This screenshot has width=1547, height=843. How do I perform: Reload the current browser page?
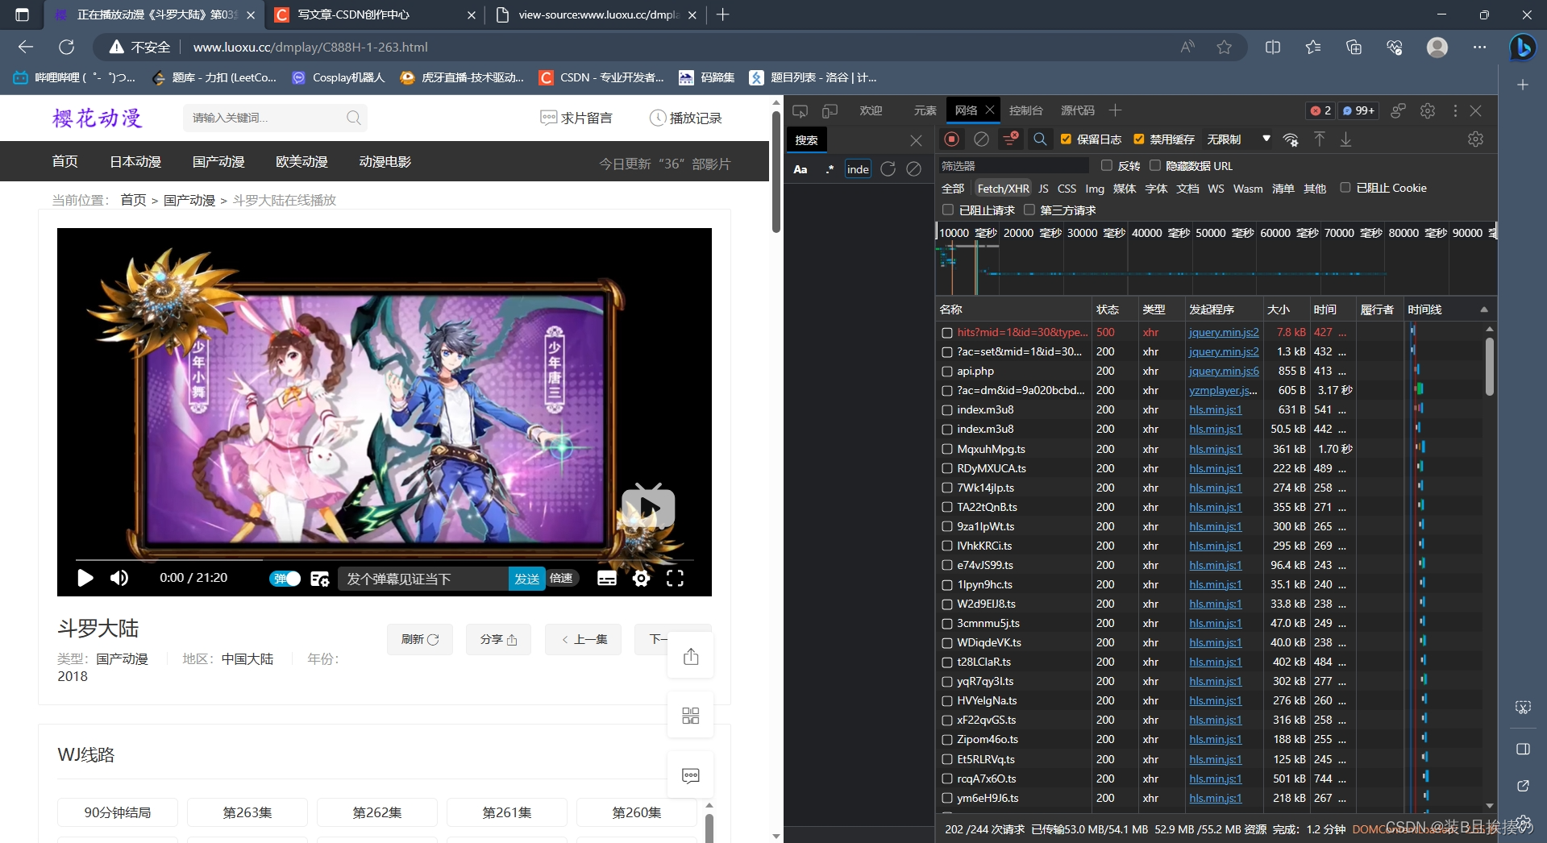coord(66,47)
